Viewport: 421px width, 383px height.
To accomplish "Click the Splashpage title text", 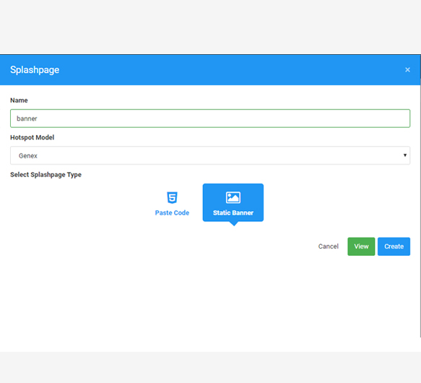I will click(35, 70).
